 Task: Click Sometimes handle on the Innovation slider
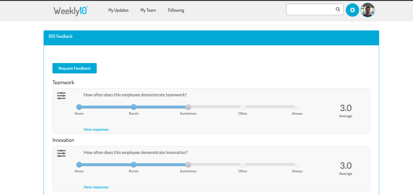[188, 165]
